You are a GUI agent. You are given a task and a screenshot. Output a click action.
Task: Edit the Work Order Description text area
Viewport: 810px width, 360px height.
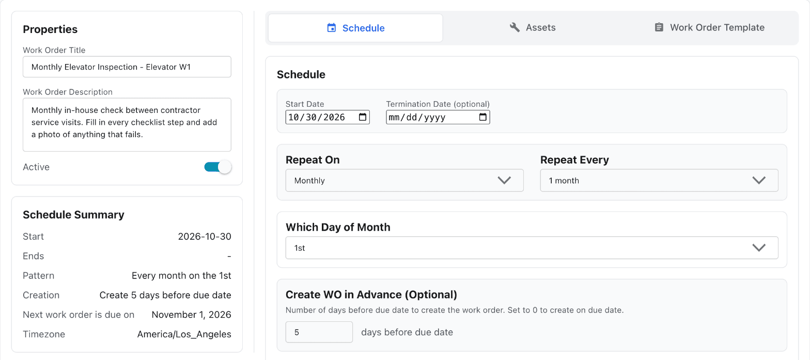pyautogui.click(x=127, y=125)
